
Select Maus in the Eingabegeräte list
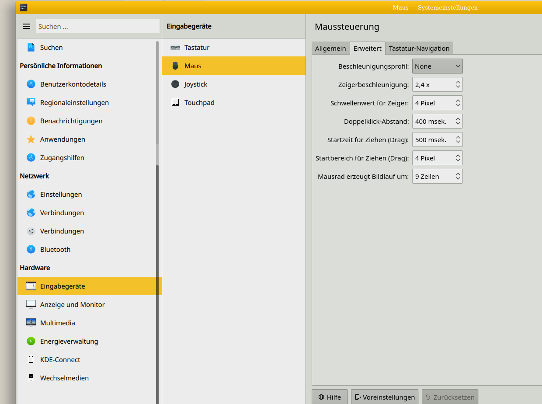click(x=192, y=66)
